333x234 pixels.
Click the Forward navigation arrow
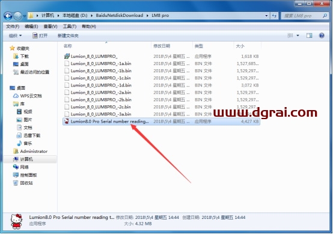(17, 16)
